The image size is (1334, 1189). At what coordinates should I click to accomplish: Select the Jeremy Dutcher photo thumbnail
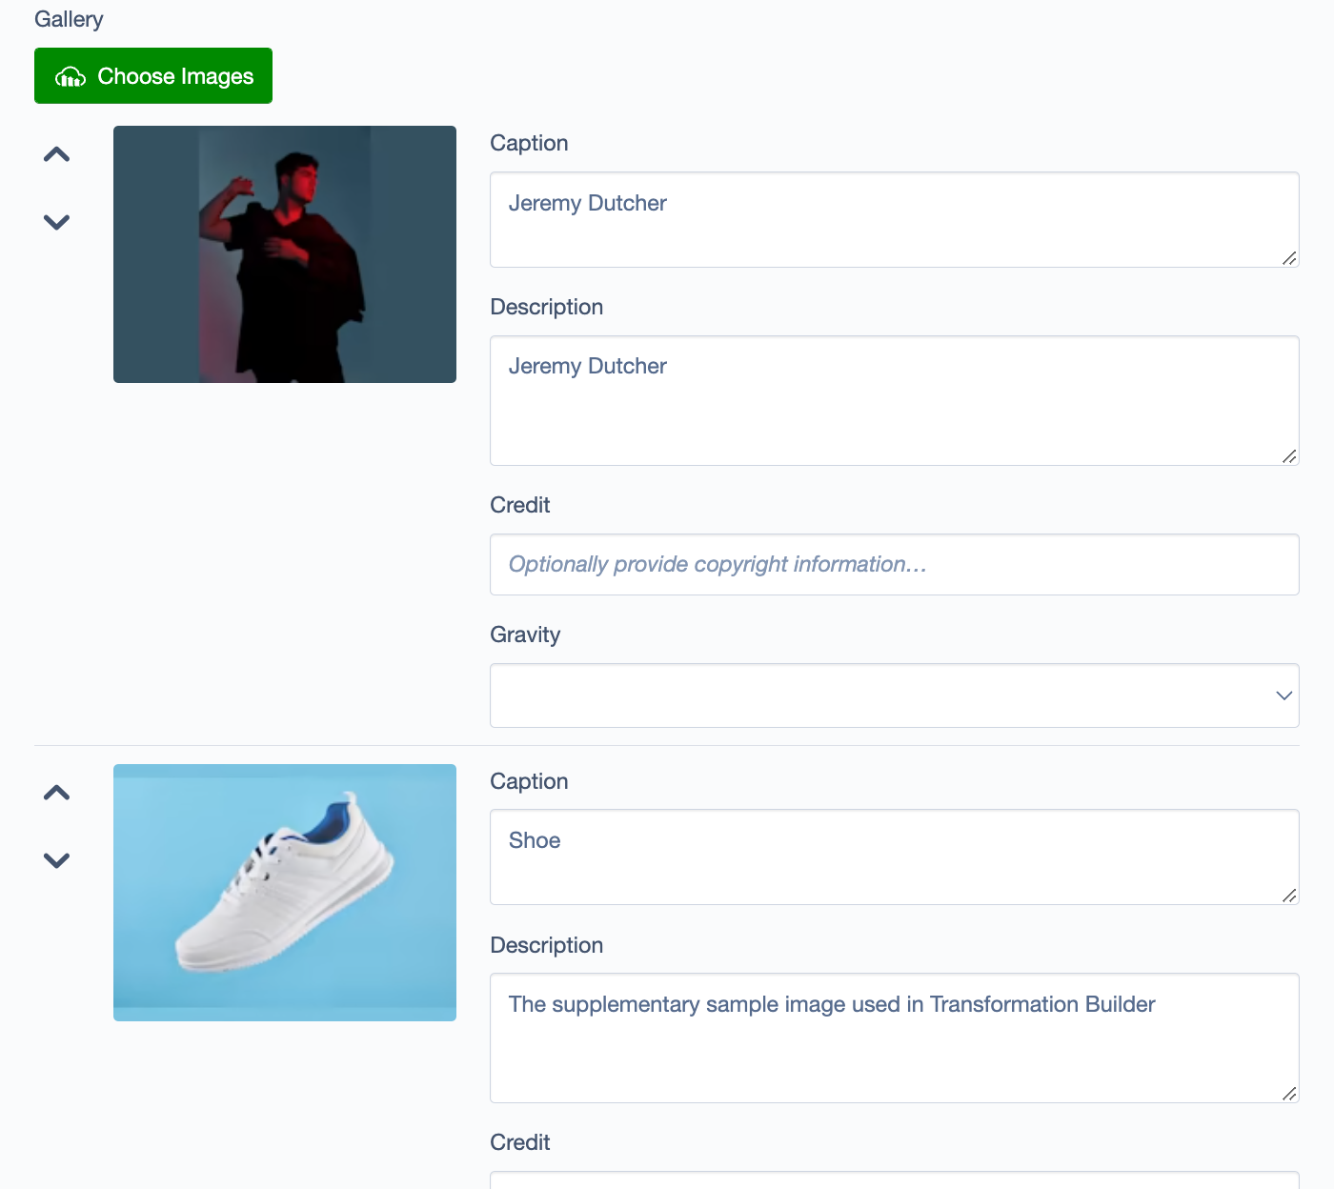[285, 254]
